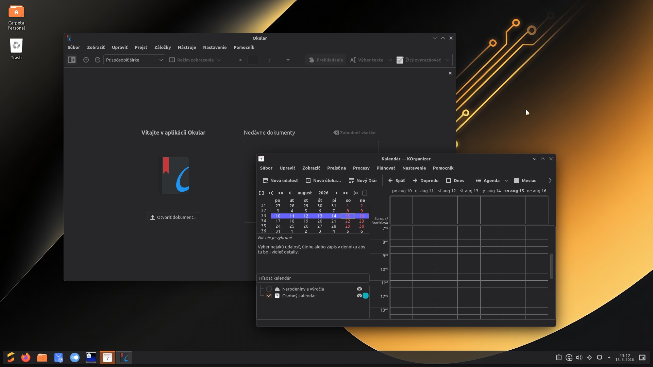
Task: Open the Okular Súbor menu
Action: [74, 48]
